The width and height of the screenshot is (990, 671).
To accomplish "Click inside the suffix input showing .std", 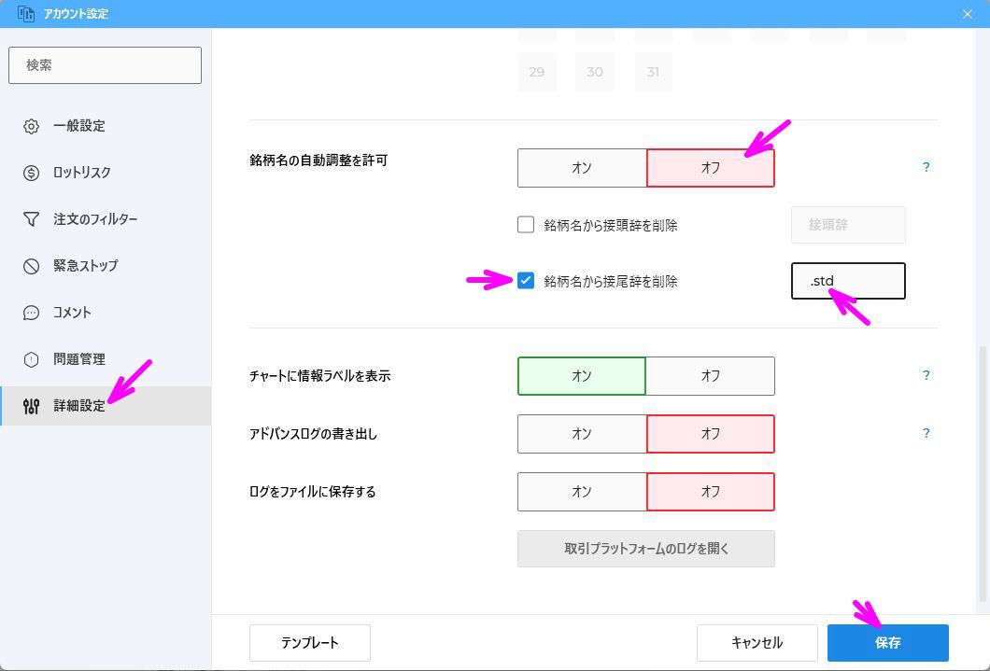I will (x=848, y=280).
